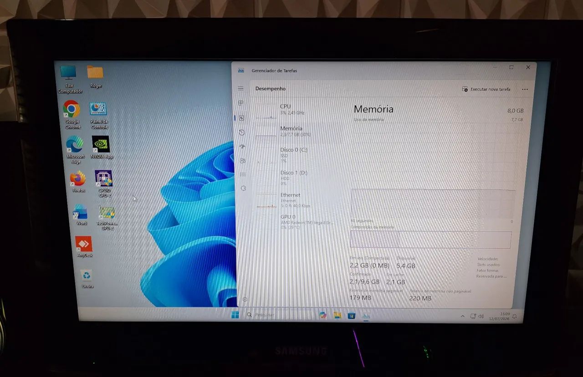Open the Users page icon
The height and width of the screenshot is (377, 583).
[x=242, y=161]
